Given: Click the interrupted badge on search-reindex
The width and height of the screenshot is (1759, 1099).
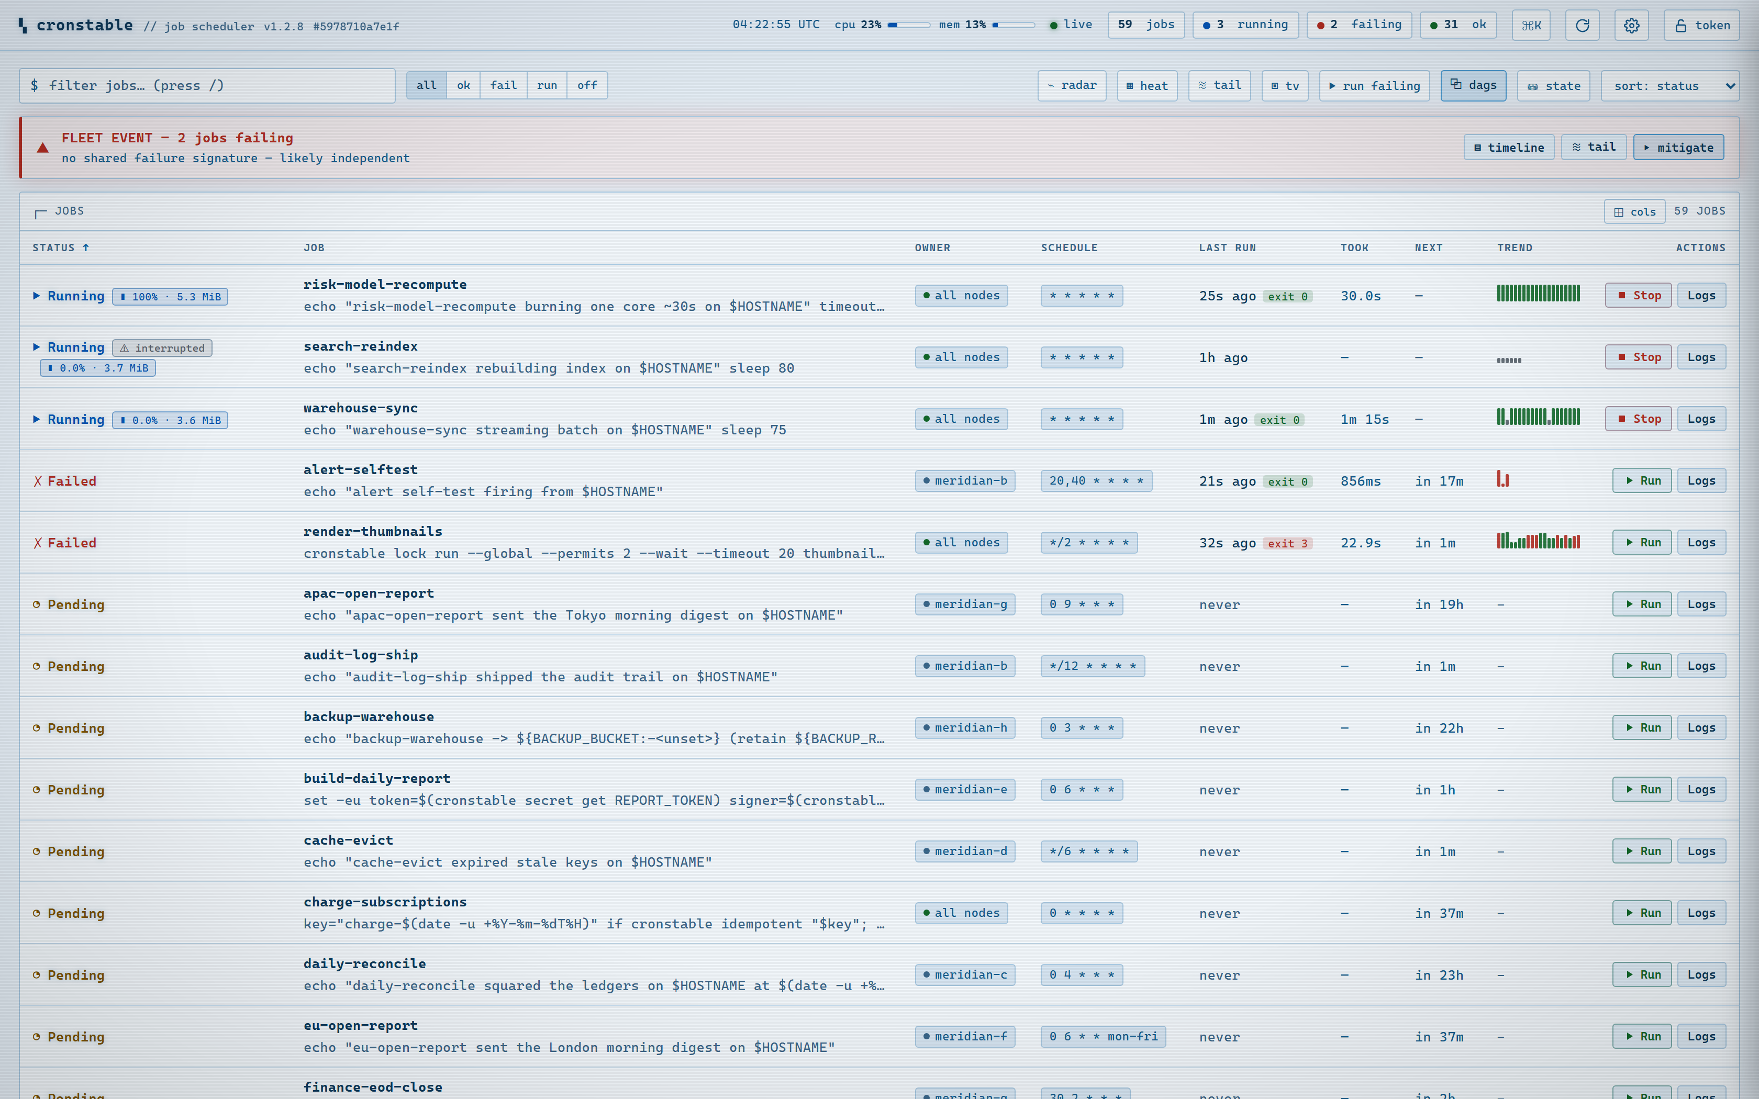Looking at the screenshot, I should (162, 348).
